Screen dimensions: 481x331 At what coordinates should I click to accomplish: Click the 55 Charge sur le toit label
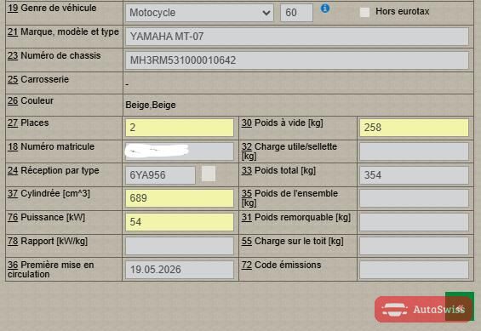click(292, 242)
